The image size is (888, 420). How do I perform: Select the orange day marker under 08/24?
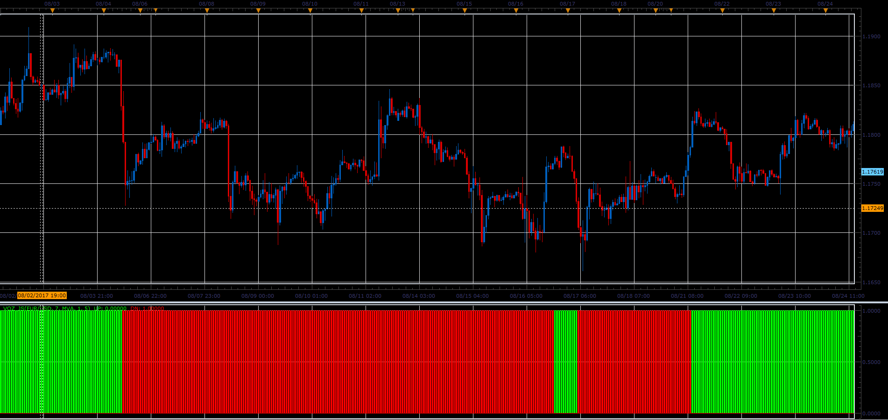pos(825,10)
